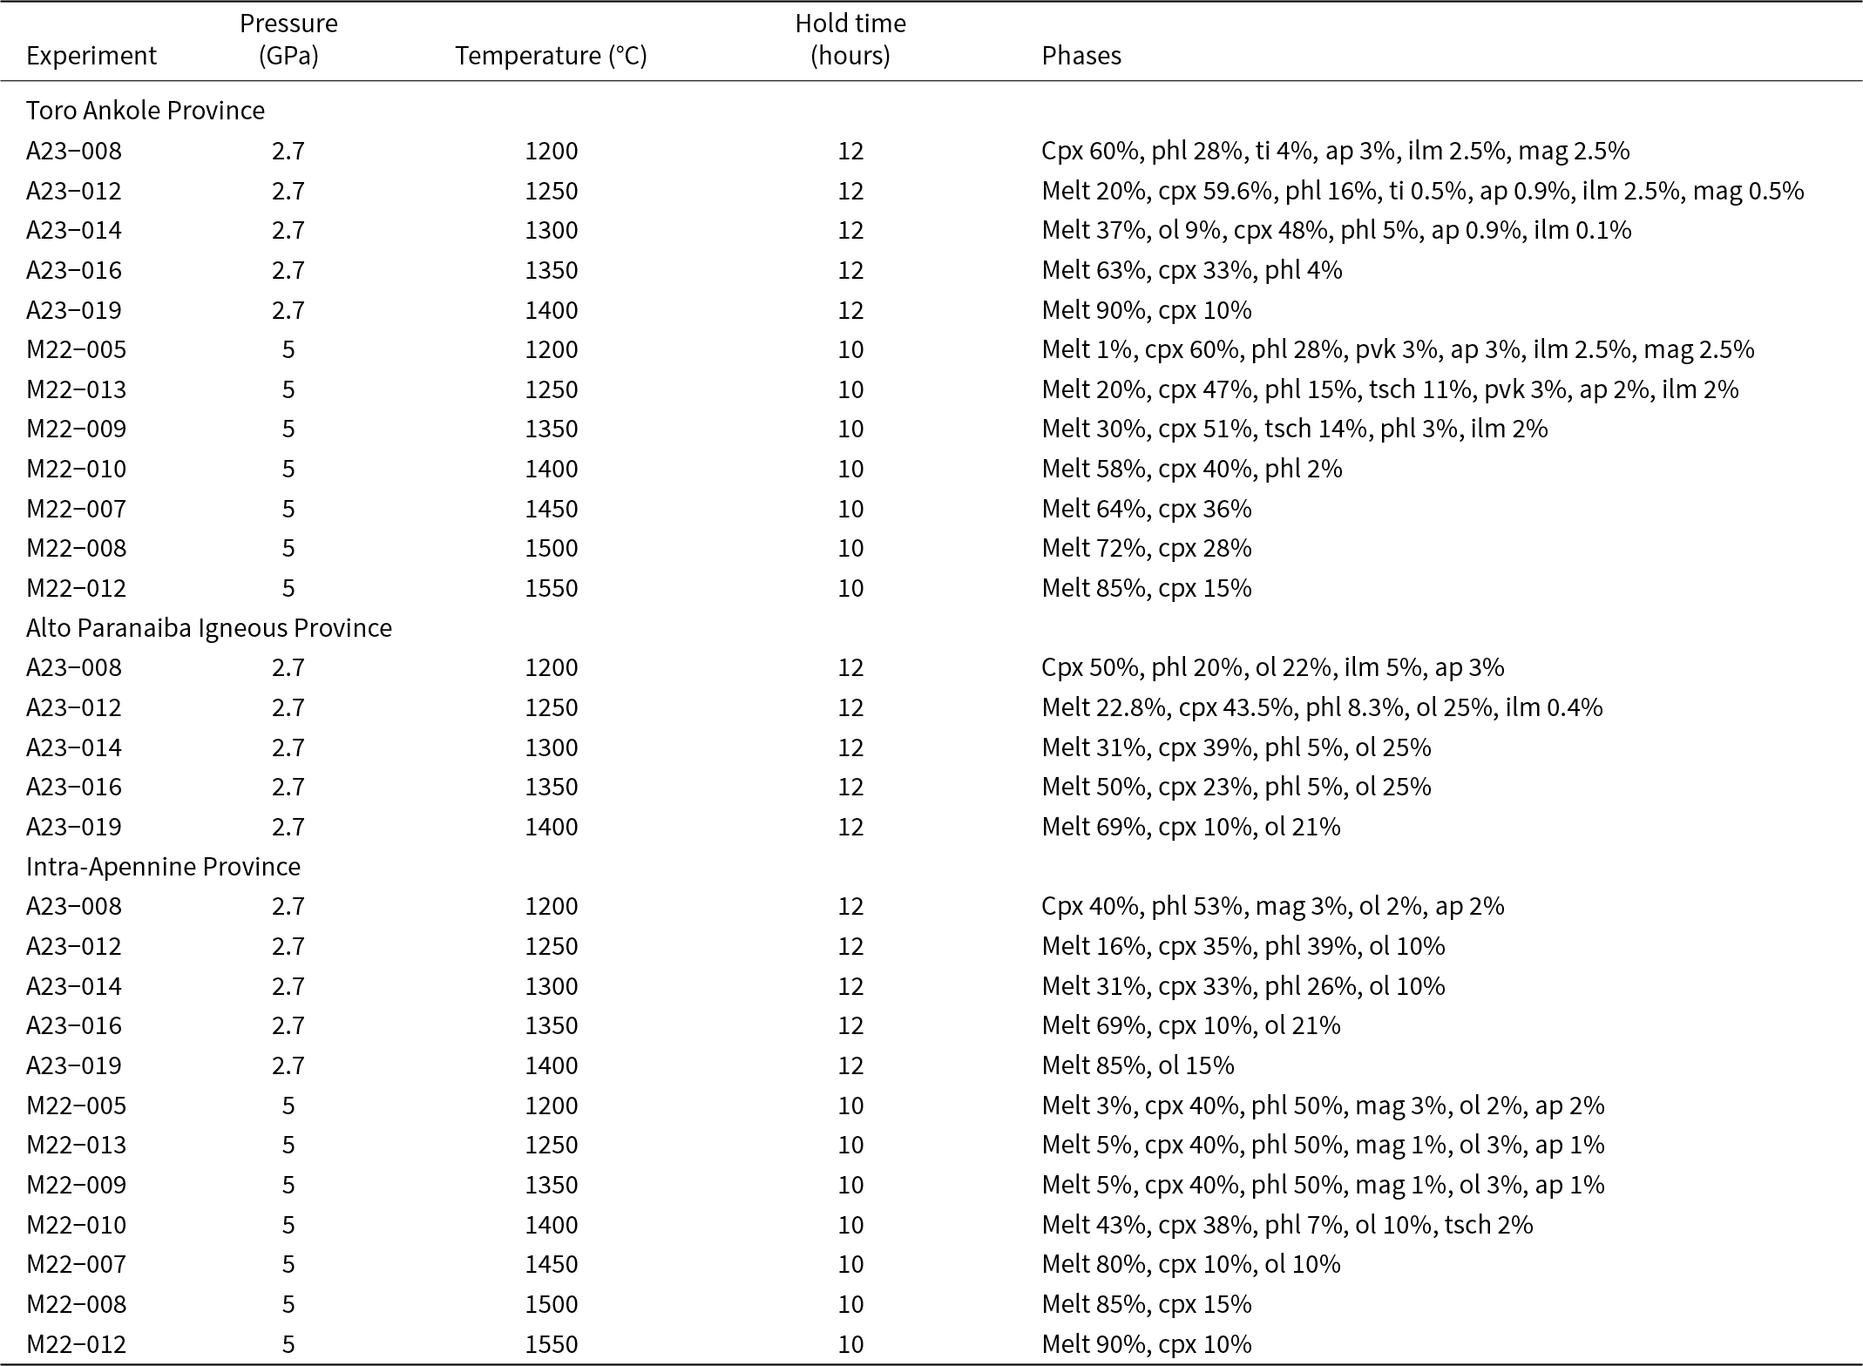Image resolution: width=1863 pixels, height=1366 pixels.
Task: Click the cell Melt 80%, cpx 10%, ol 10%
Action: 1191,1264
